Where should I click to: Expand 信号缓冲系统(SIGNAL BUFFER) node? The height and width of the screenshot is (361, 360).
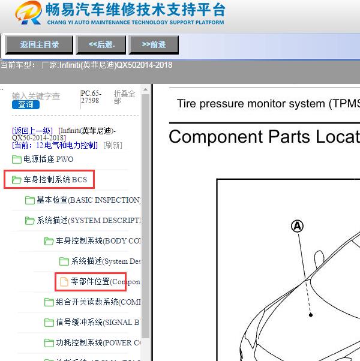pos(98,323)
